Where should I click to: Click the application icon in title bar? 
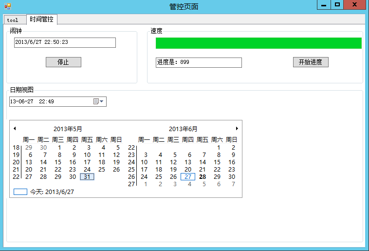(7, 6)
